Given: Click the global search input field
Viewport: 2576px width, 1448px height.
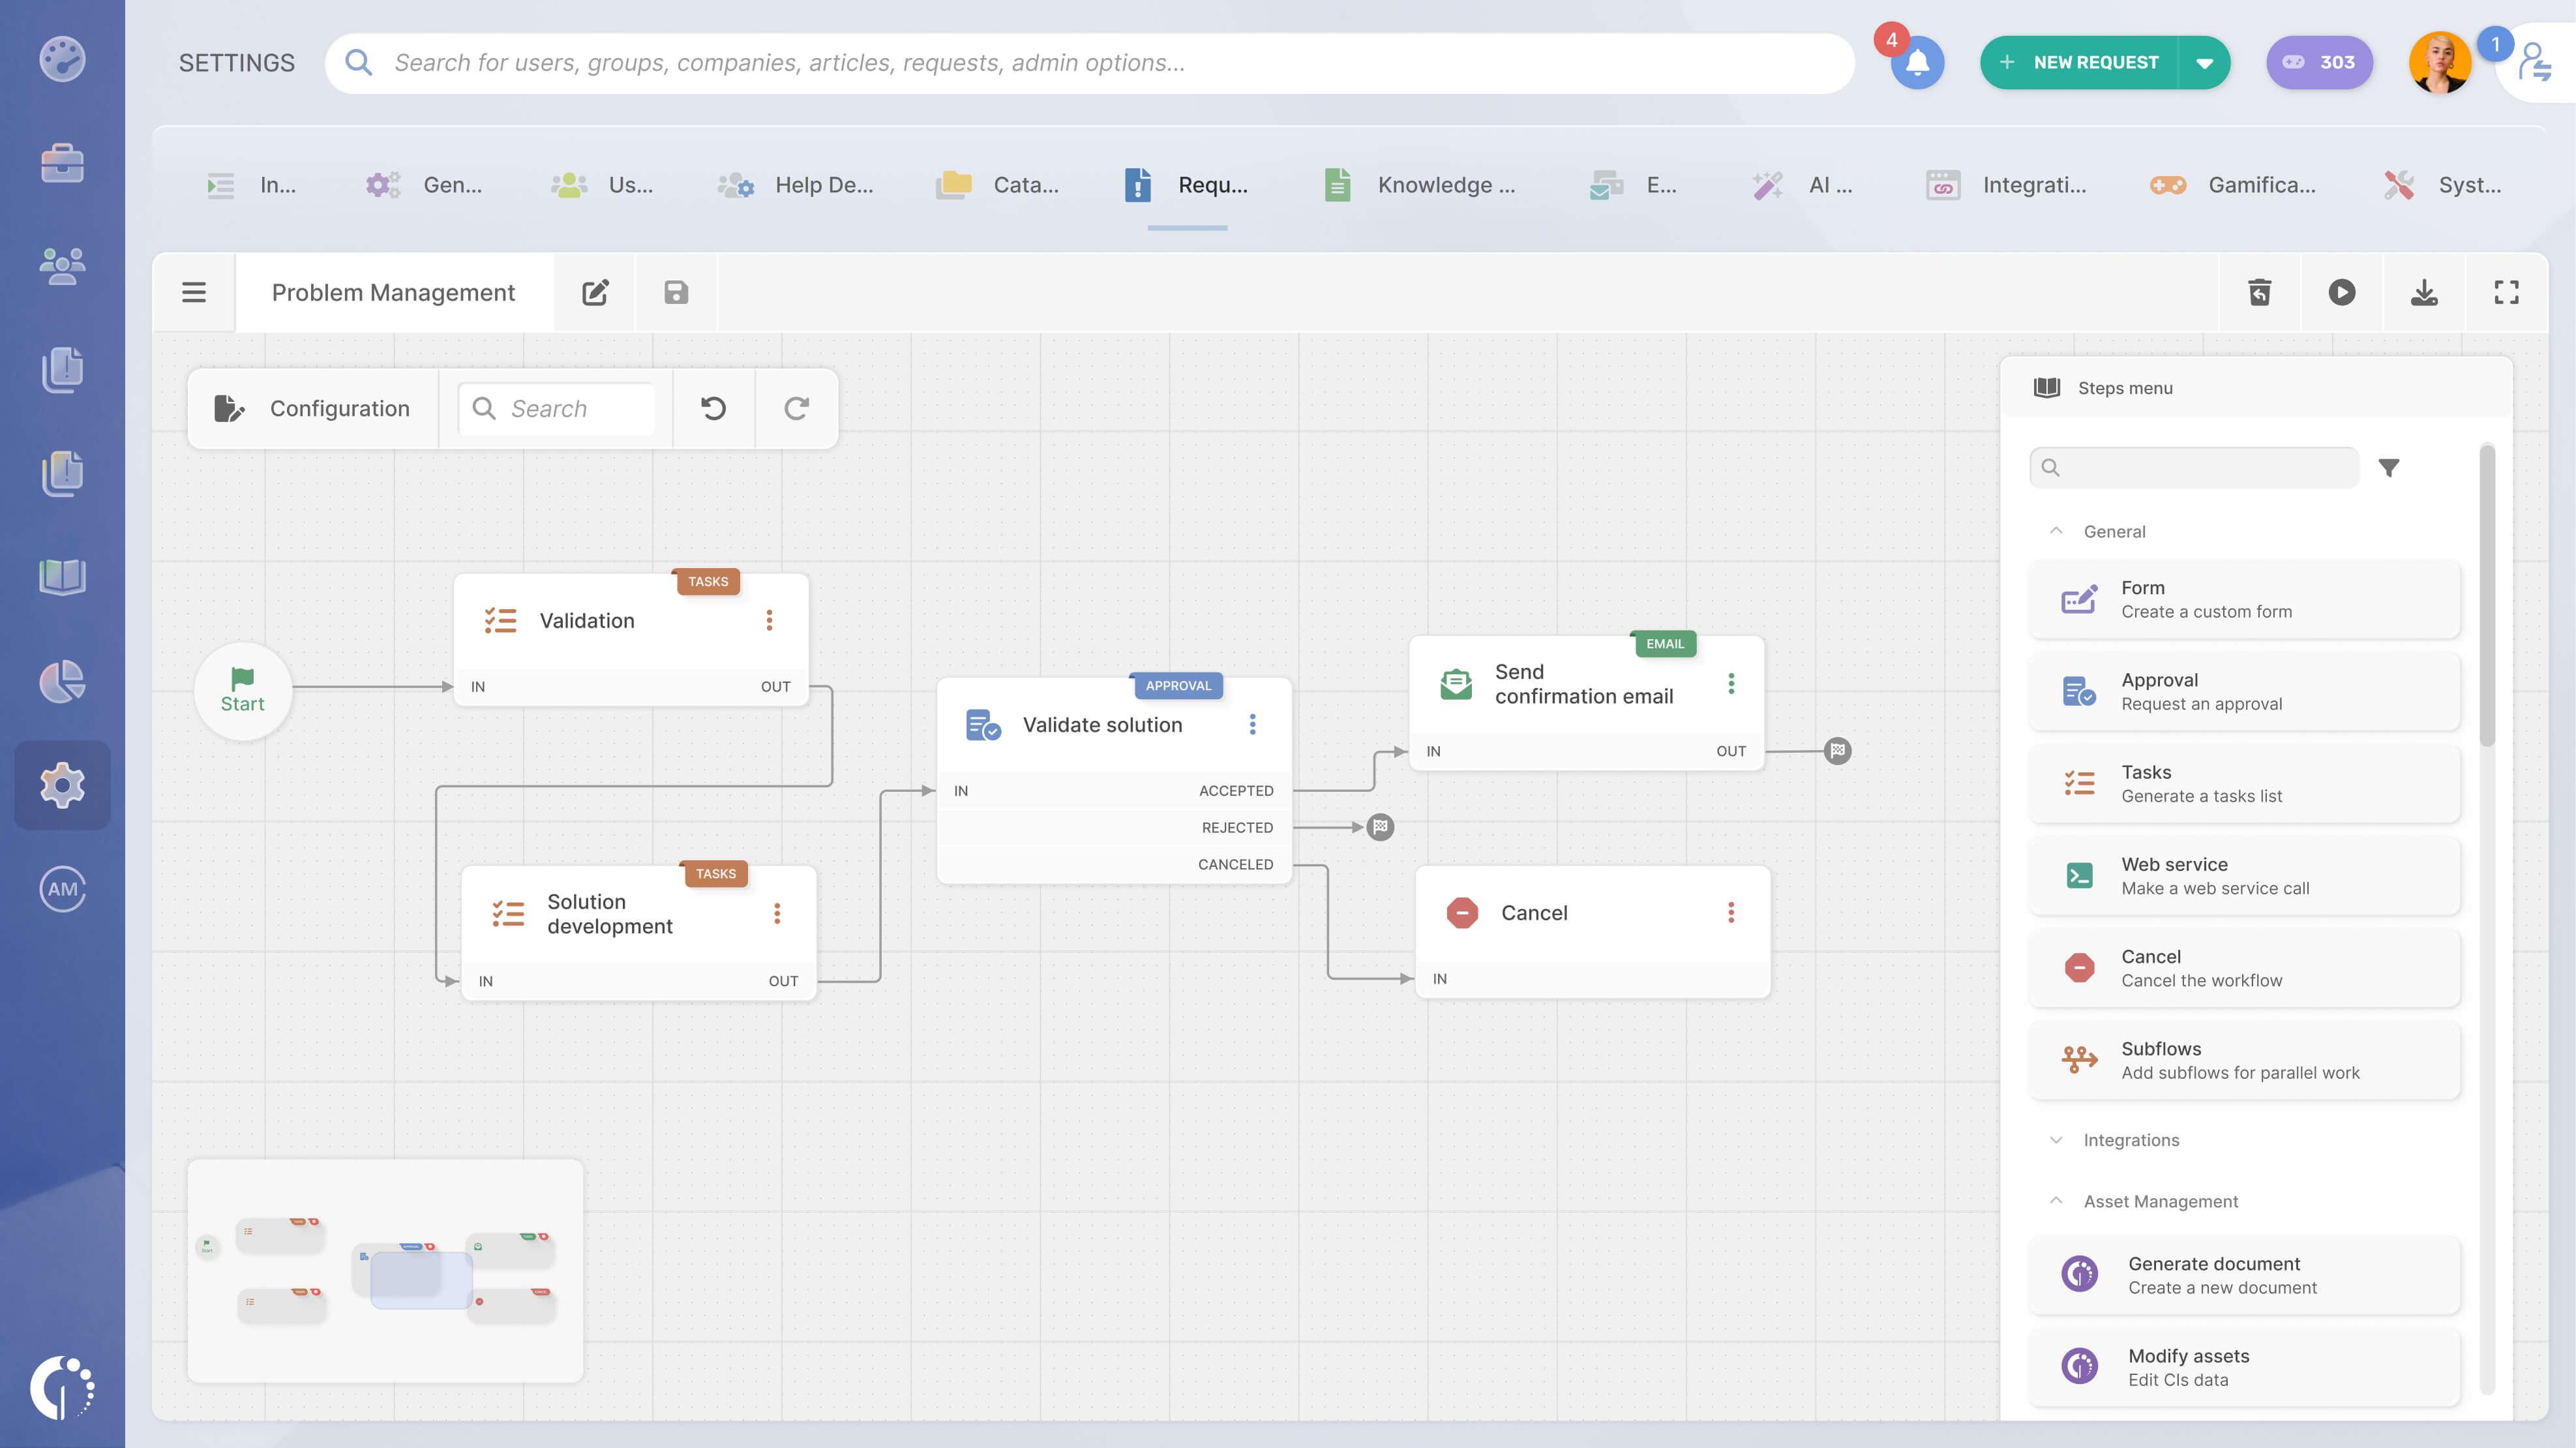Looking at the screenshot, I should pos(1090,63).
